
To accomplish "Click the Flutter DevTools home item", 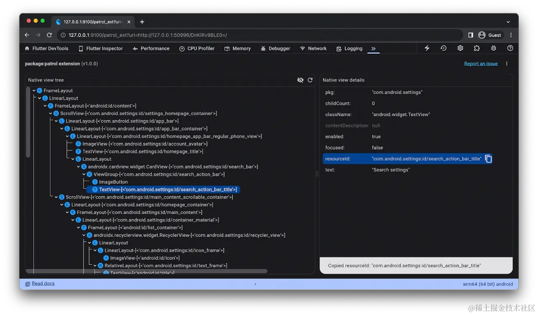I will (46, 49).
